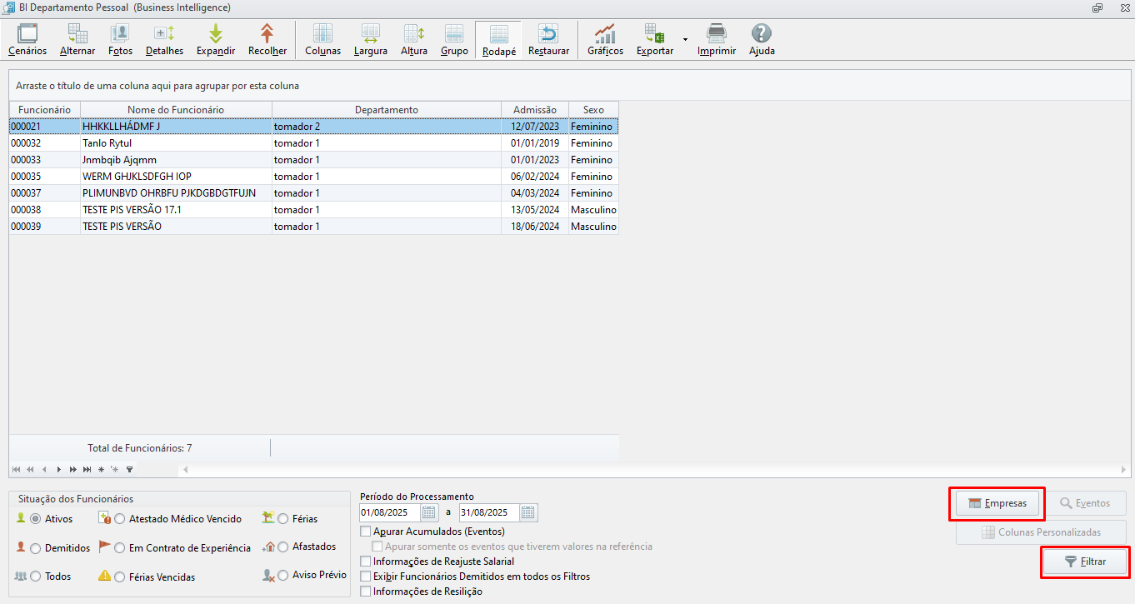The width and height of the screenshot is (1135, 604).
Task: Select the Férias Vencidas radio option
Action: [120, 577]
